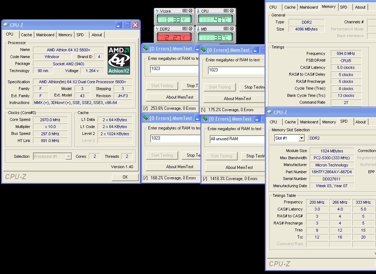This screenshot has width=376, height=274.
Task: Click the magnet snap icon on DDR2 widget
Action: point(185,29)
